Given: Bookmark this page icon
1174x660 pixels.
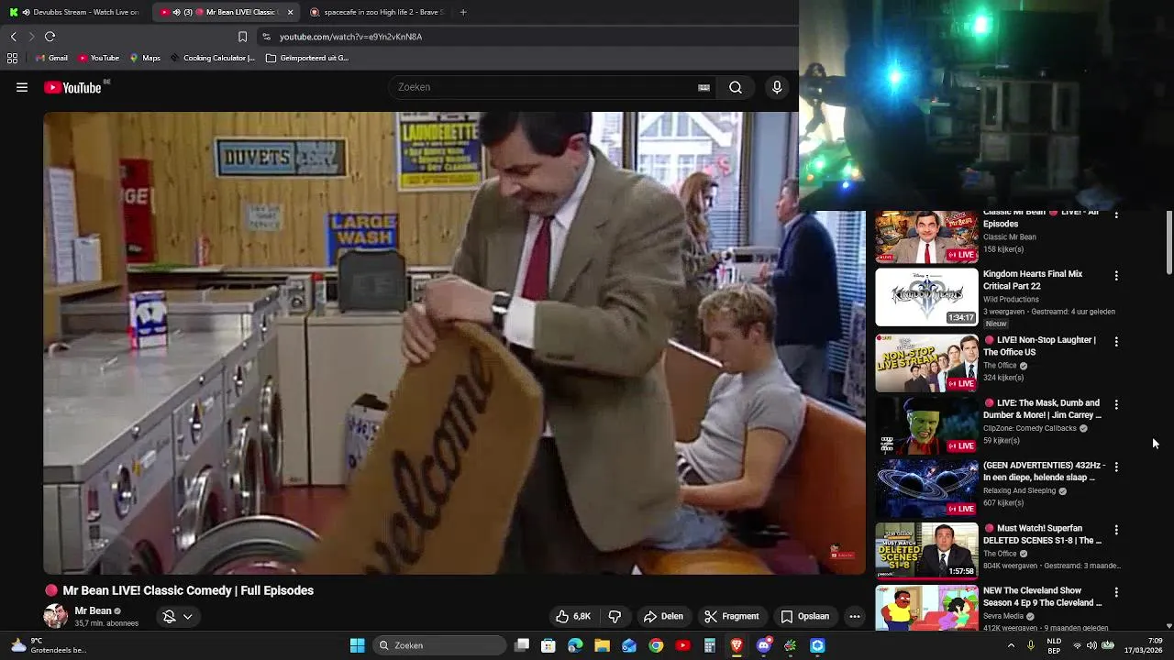Looking at the screenshot, I should [242, 37].
